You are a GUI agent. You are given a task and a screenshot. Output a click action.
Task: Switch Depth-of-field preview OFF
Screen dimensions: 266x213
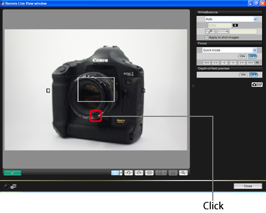tap(253, 75)
